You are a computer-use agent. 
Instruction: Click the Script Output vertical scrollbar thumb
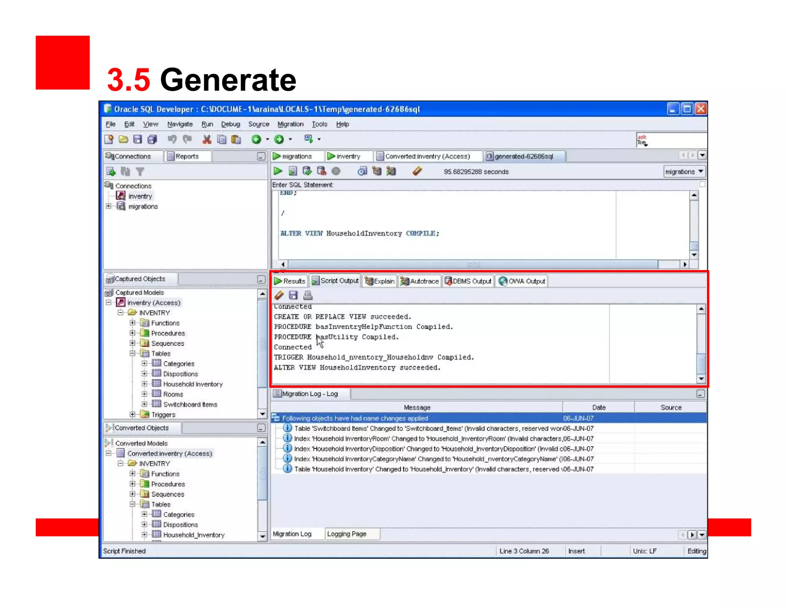(701, 363)
